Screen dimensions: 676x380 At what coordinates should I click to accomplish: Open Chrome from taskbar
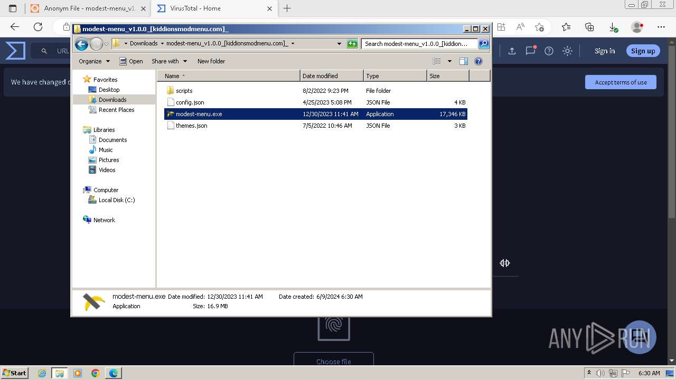(x=95, y=373)
